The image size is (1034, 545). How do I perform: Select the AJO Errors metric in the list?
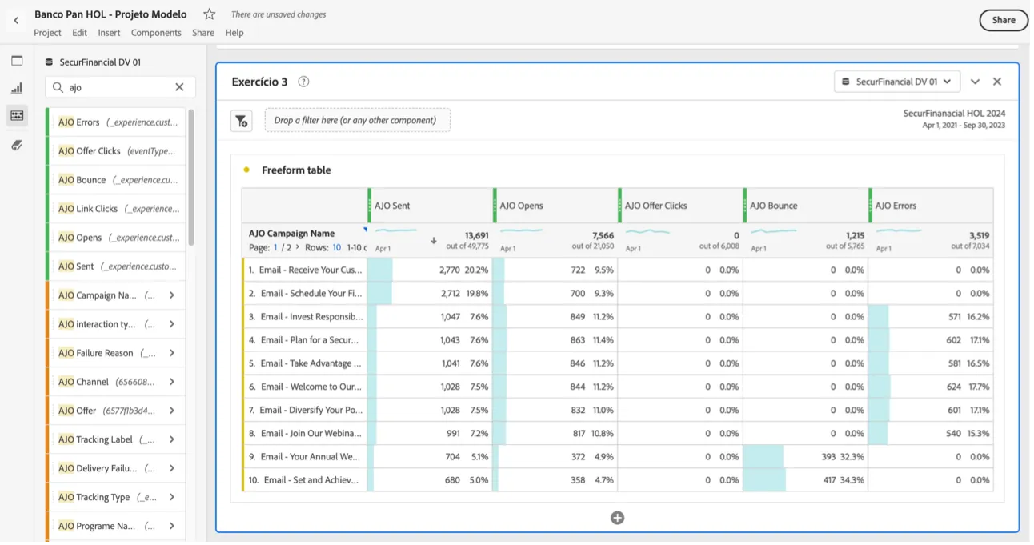tap(116, 122)
